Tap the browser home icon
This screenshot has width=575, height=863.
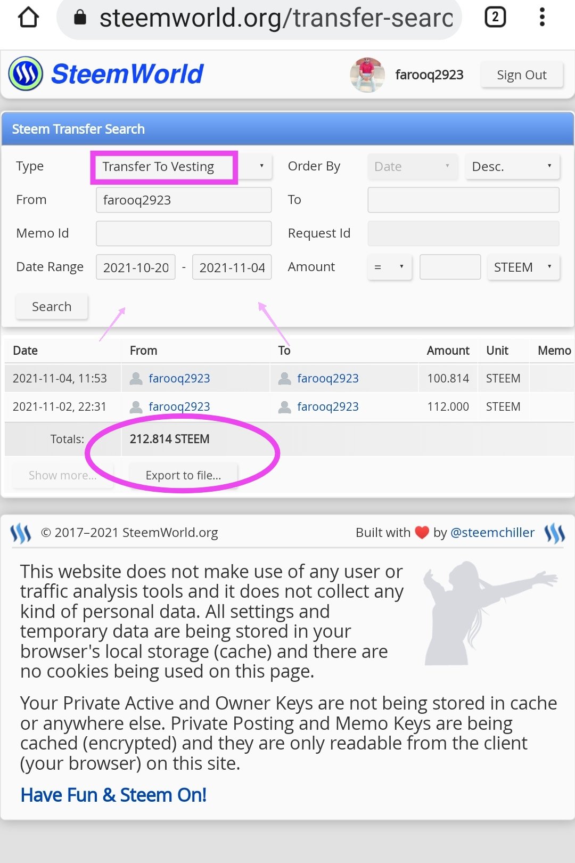coord(28,17)
